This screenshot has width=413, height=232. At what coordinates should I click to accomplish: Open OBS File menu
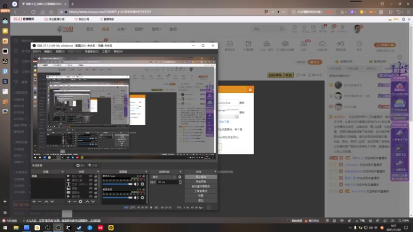click(x=36, y=52)
